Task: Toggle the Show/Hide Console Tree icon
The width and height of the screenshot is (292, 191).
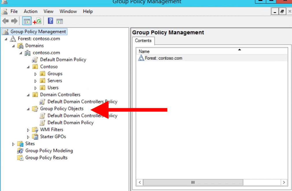Action: [x=27, y=21]
